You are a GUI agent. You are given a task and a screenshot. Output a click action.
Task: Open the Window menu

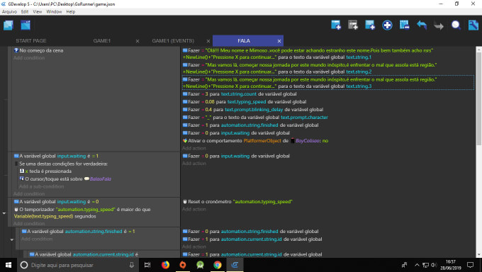coord(54,11)
